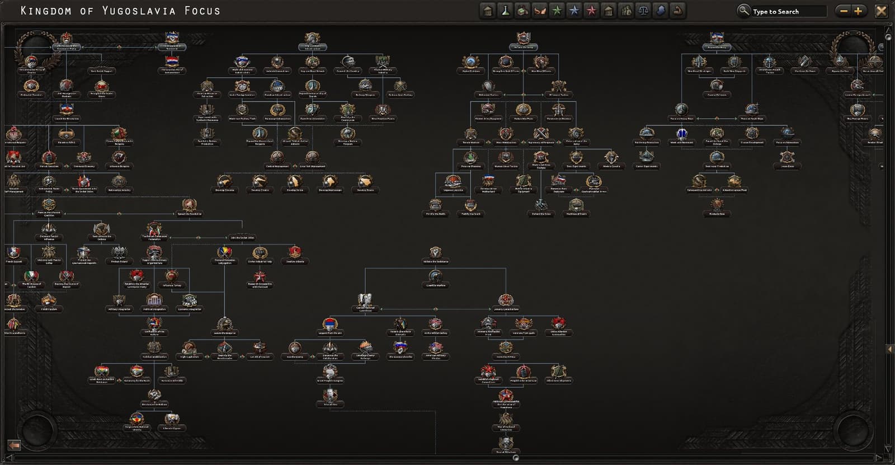Toggle the balance scales filter
This screenshot has height=465, width=895.
pyautogui.click(x=643, y=11)
